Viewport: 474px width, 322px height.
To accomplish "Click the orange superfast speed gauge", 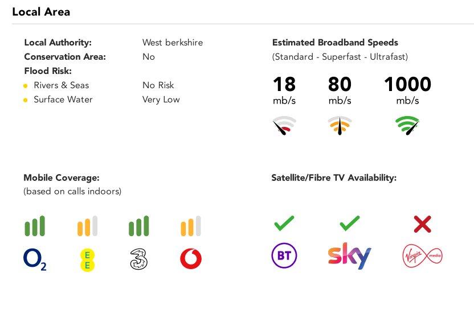I will (340, 125).
